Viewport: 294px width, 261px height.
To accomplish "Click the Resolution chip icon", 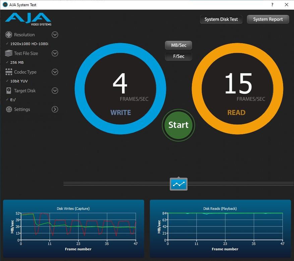I will coord(8,35).
